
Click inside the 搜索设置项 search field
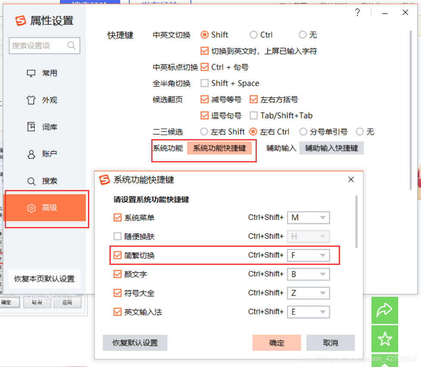(x=44, y=46)
